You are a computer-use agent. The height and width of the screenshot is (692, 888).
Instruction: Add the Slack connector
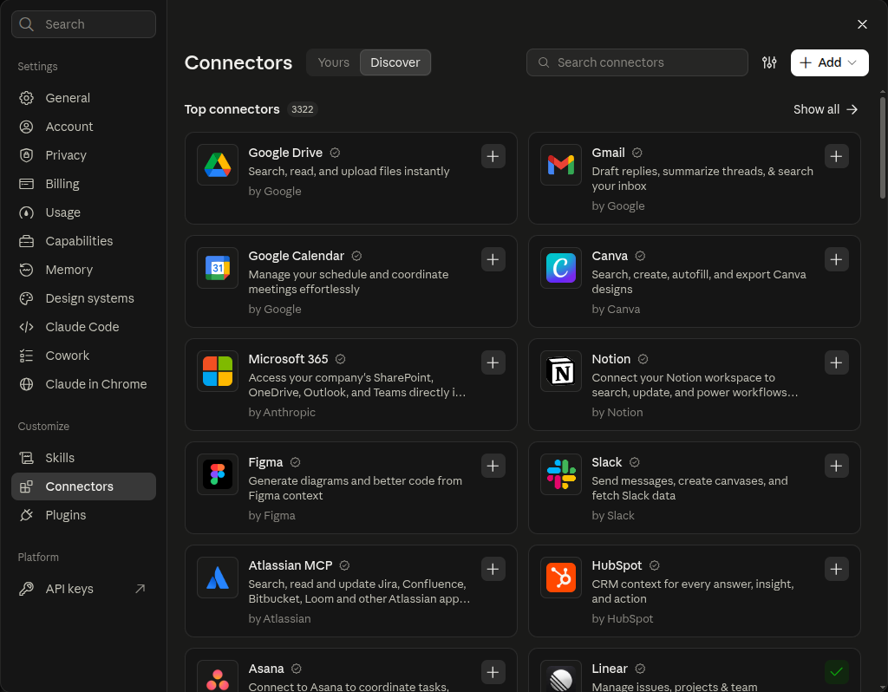836,466
